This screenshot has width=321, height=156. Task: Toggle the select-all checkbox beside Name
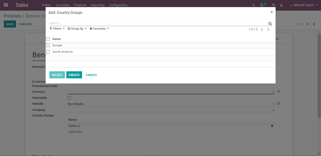point(48,39)
